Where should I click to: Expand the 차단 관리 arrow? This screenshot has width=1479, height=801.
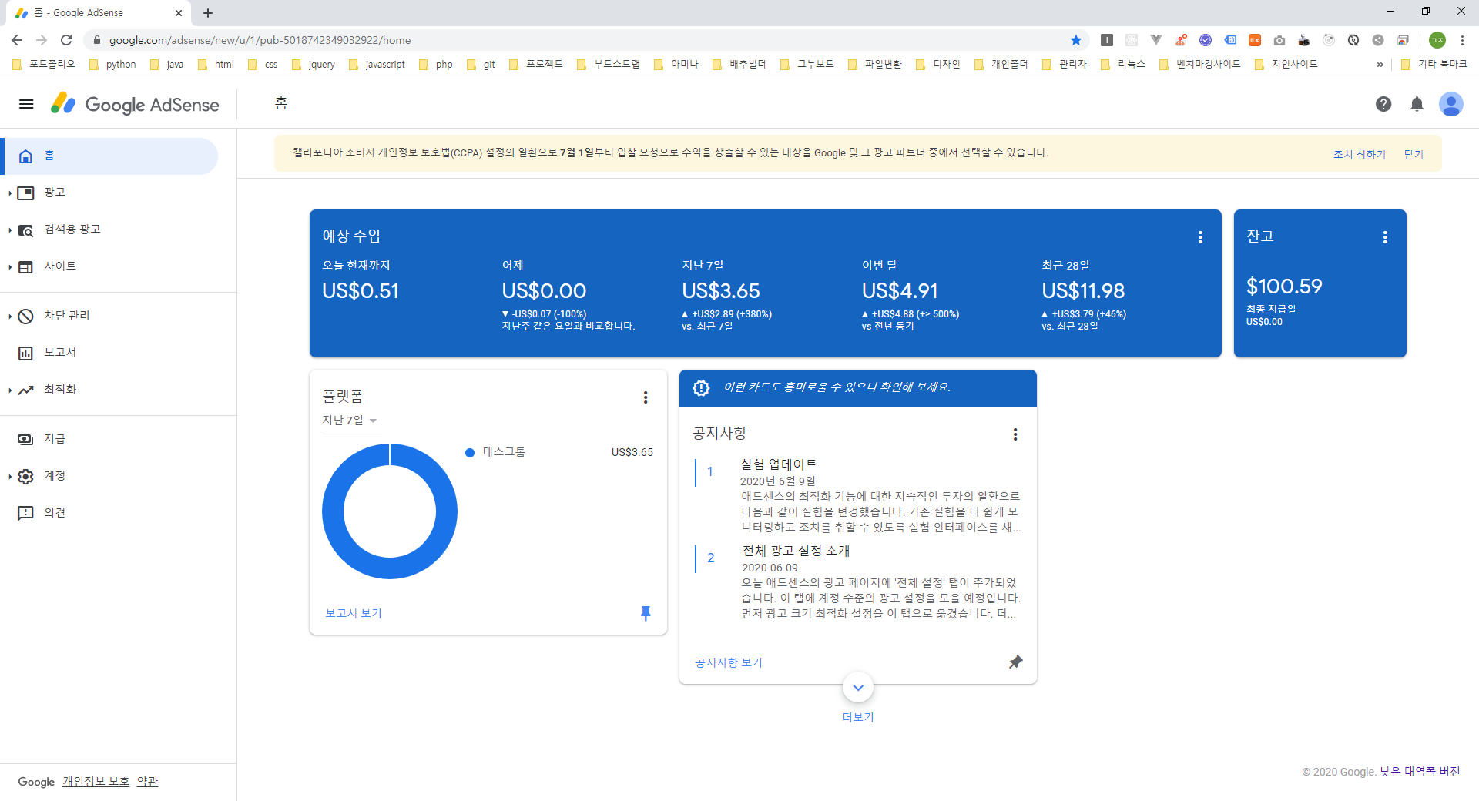(x=9, y=317)
